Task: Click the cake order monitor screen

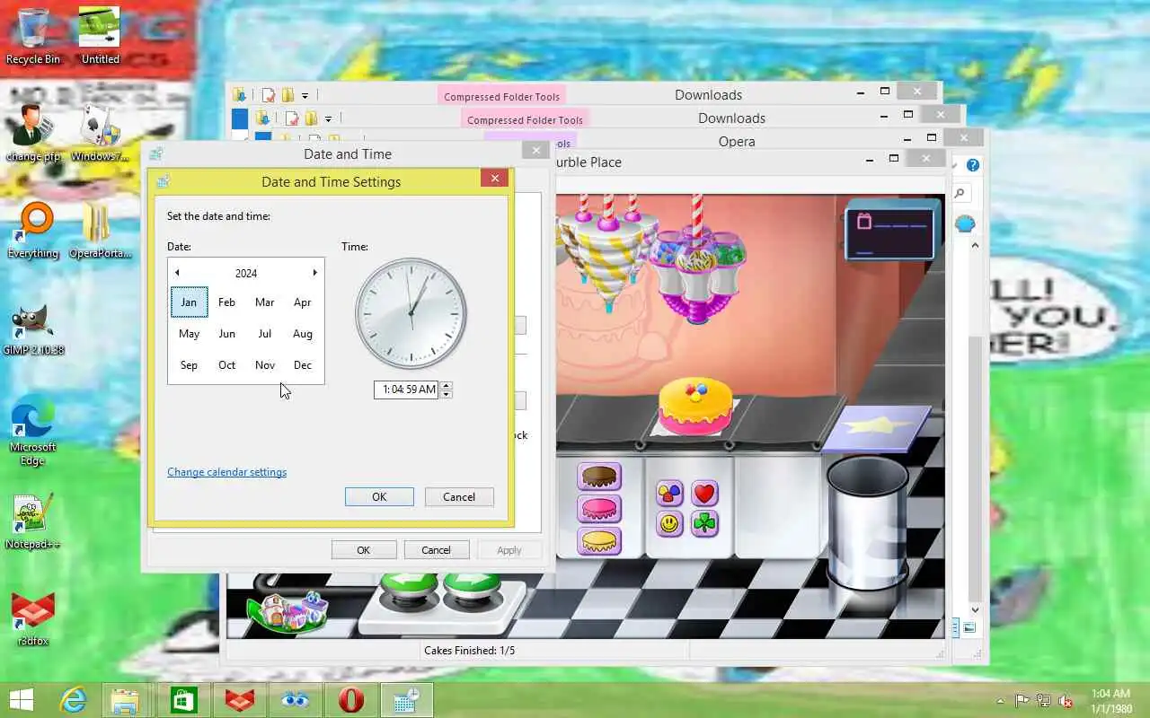Action: (x=889, y=232)
